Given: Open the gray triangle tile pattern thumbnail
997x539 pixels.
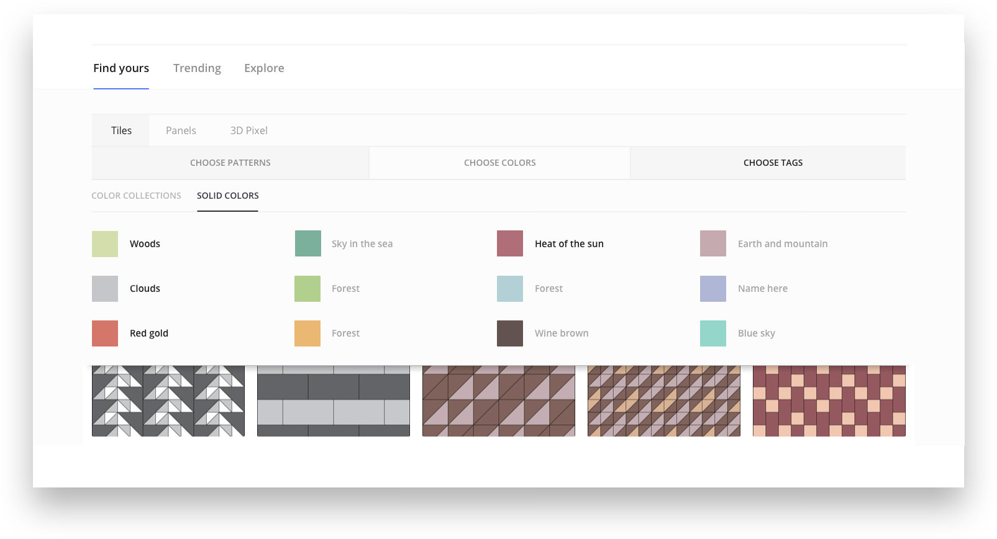Looking at the screenshot, I should point(168,401).
